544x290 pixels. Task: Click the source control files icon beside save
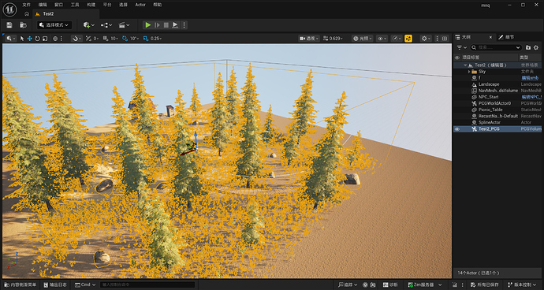[x=23, y=25]
